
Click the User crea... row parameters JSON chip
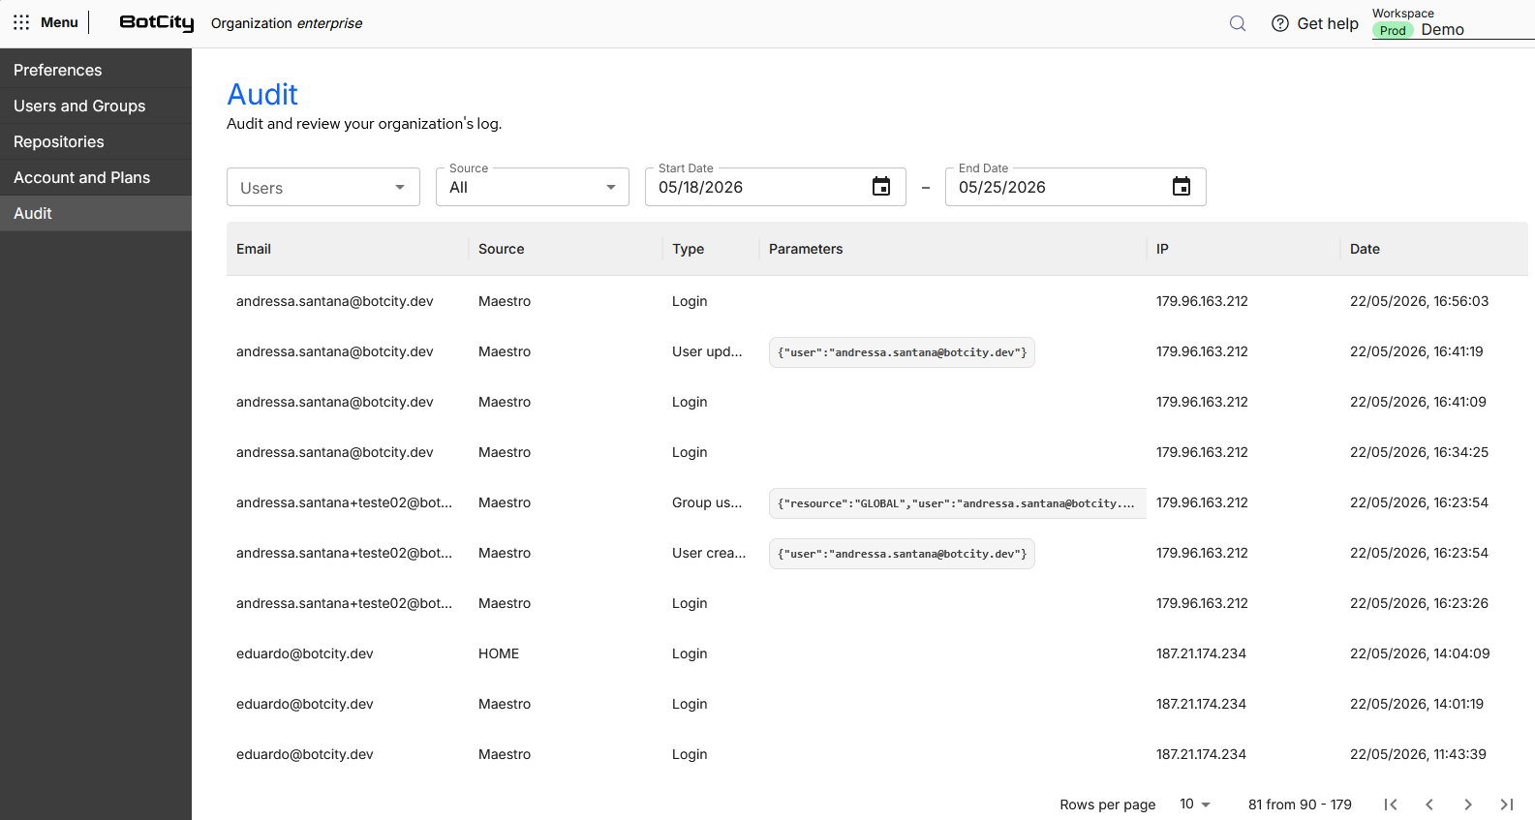coord(902,554)
